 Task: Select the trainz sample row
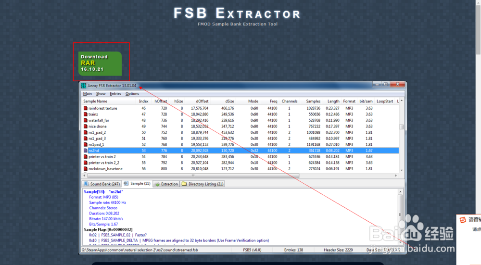pyautogui.click(x=240, y=114)
